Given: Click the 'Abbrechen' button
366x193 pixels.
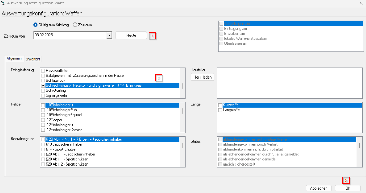Looking at the screenshot, I should [318, 188].
